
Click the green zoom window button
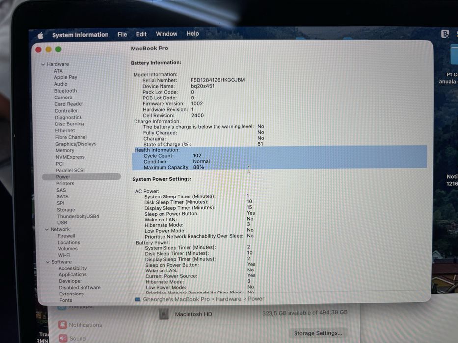coord(58,49)
